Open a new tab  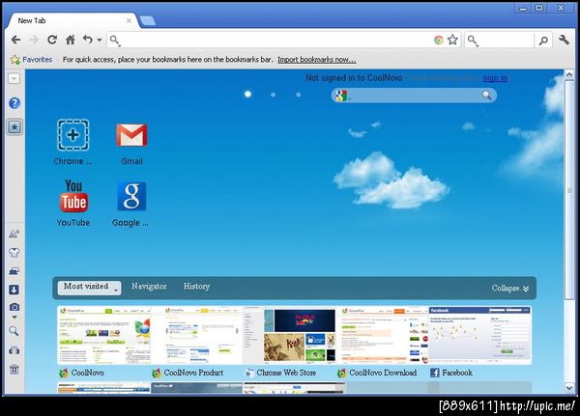coord(148,20)
